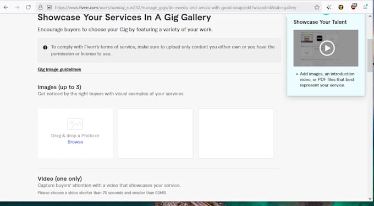Click the page scrollbar down arrow
This screenshot has height=206, width=374.
[x=370, y=199]
